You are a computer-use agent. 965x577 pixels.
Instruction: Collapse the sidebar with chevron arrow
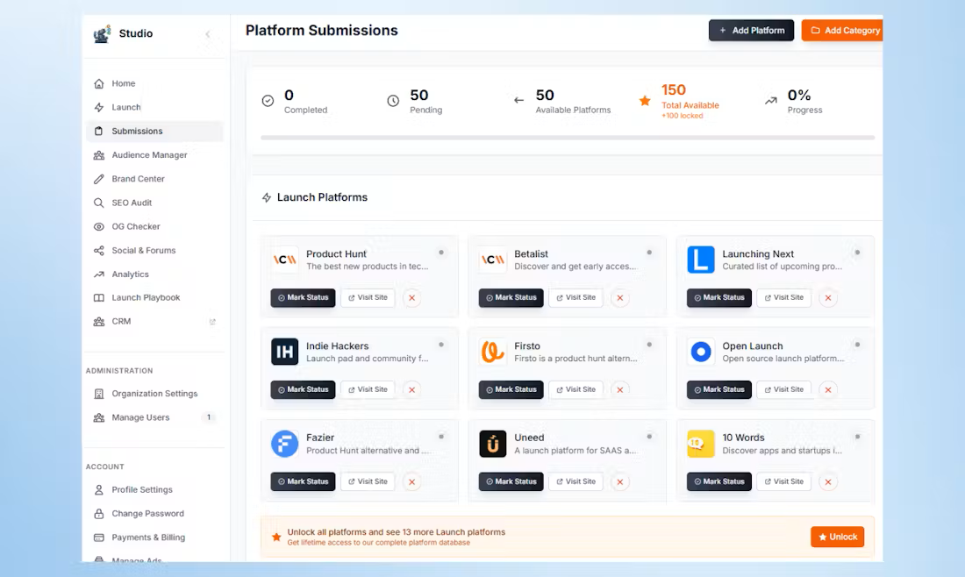pyautogui.click(x=208, y=34)
